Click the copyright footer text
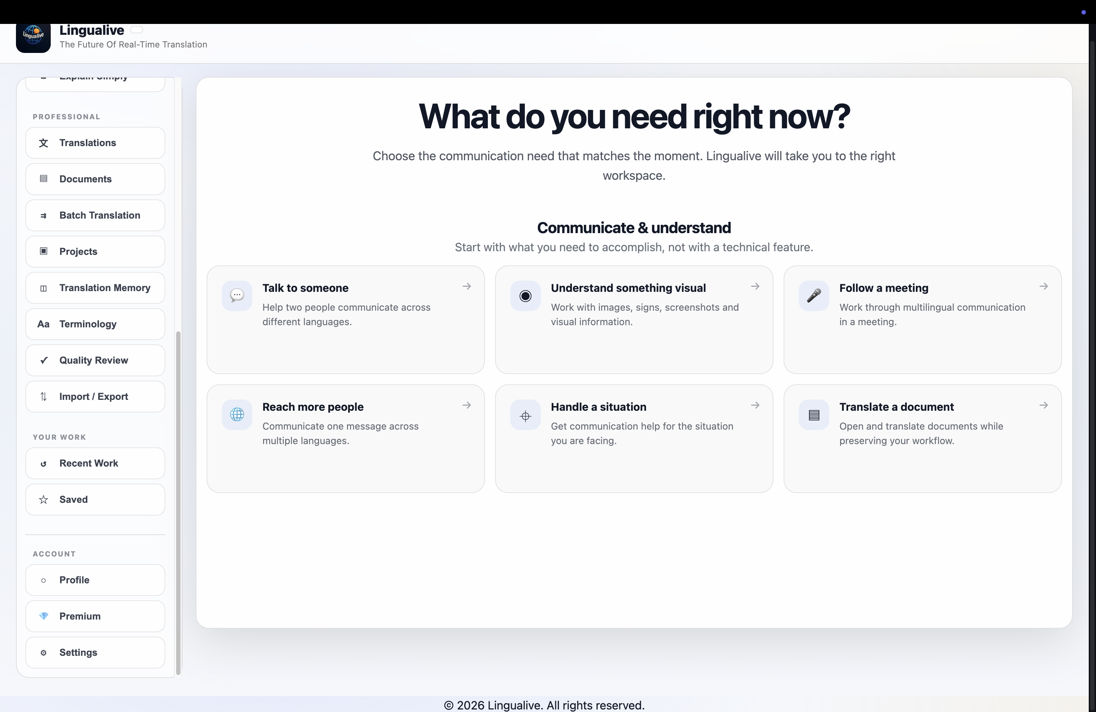The height and width of the screenshot is (712, 1096). pyautogui.click(x=544, y=705)
